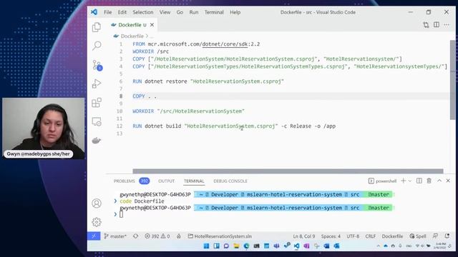Open the Explorer view in the activity bar
This screenshot has width=458, height=257.
97,27
